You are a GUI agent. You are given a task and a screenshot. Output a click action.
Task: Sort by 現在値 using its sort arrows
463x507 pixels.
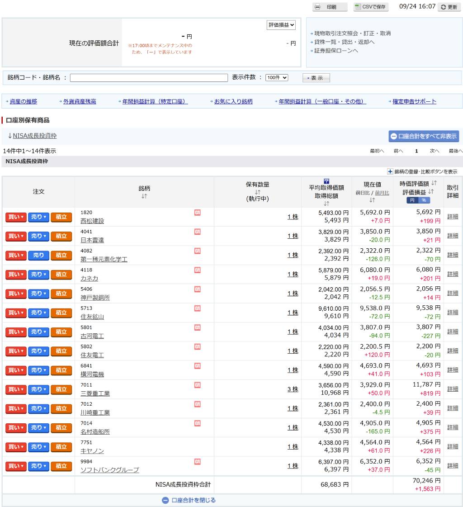click(x=372, y=200)
